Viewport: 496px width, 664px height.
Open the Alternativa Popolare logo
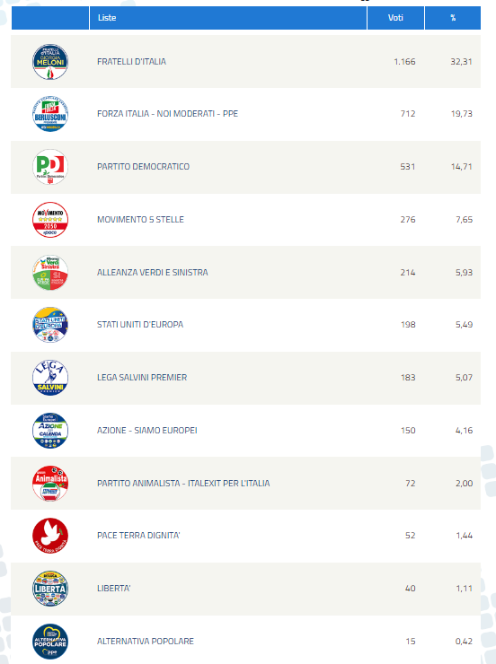point(50,642)
